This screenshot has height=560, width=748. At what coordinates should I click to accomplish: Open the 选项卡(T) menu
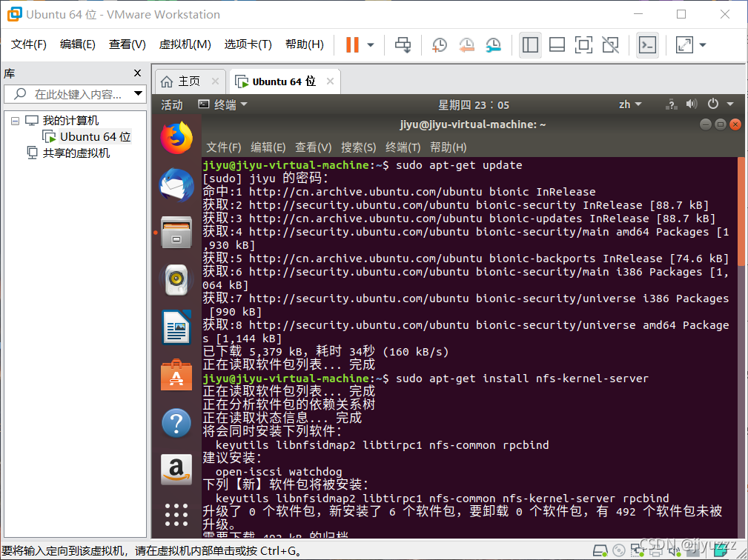coord(248,44)
